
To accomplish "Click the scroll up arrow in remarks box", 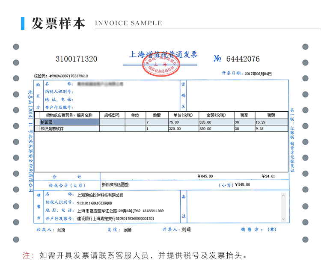I will tap(283, 196).
